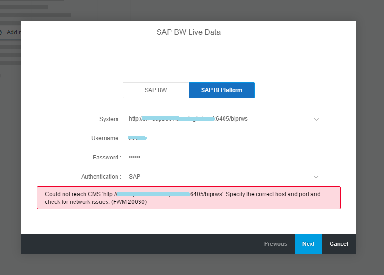Click into the System URL field
The height and width of the screenshot is (275, 384).
tap(224, 119)
